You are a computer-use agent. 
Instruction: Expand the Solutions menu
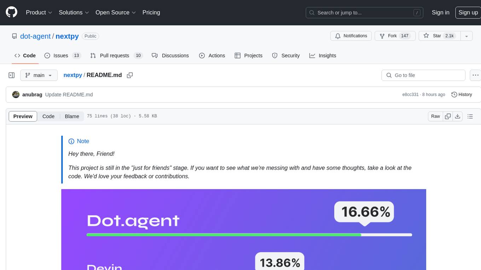74,12
